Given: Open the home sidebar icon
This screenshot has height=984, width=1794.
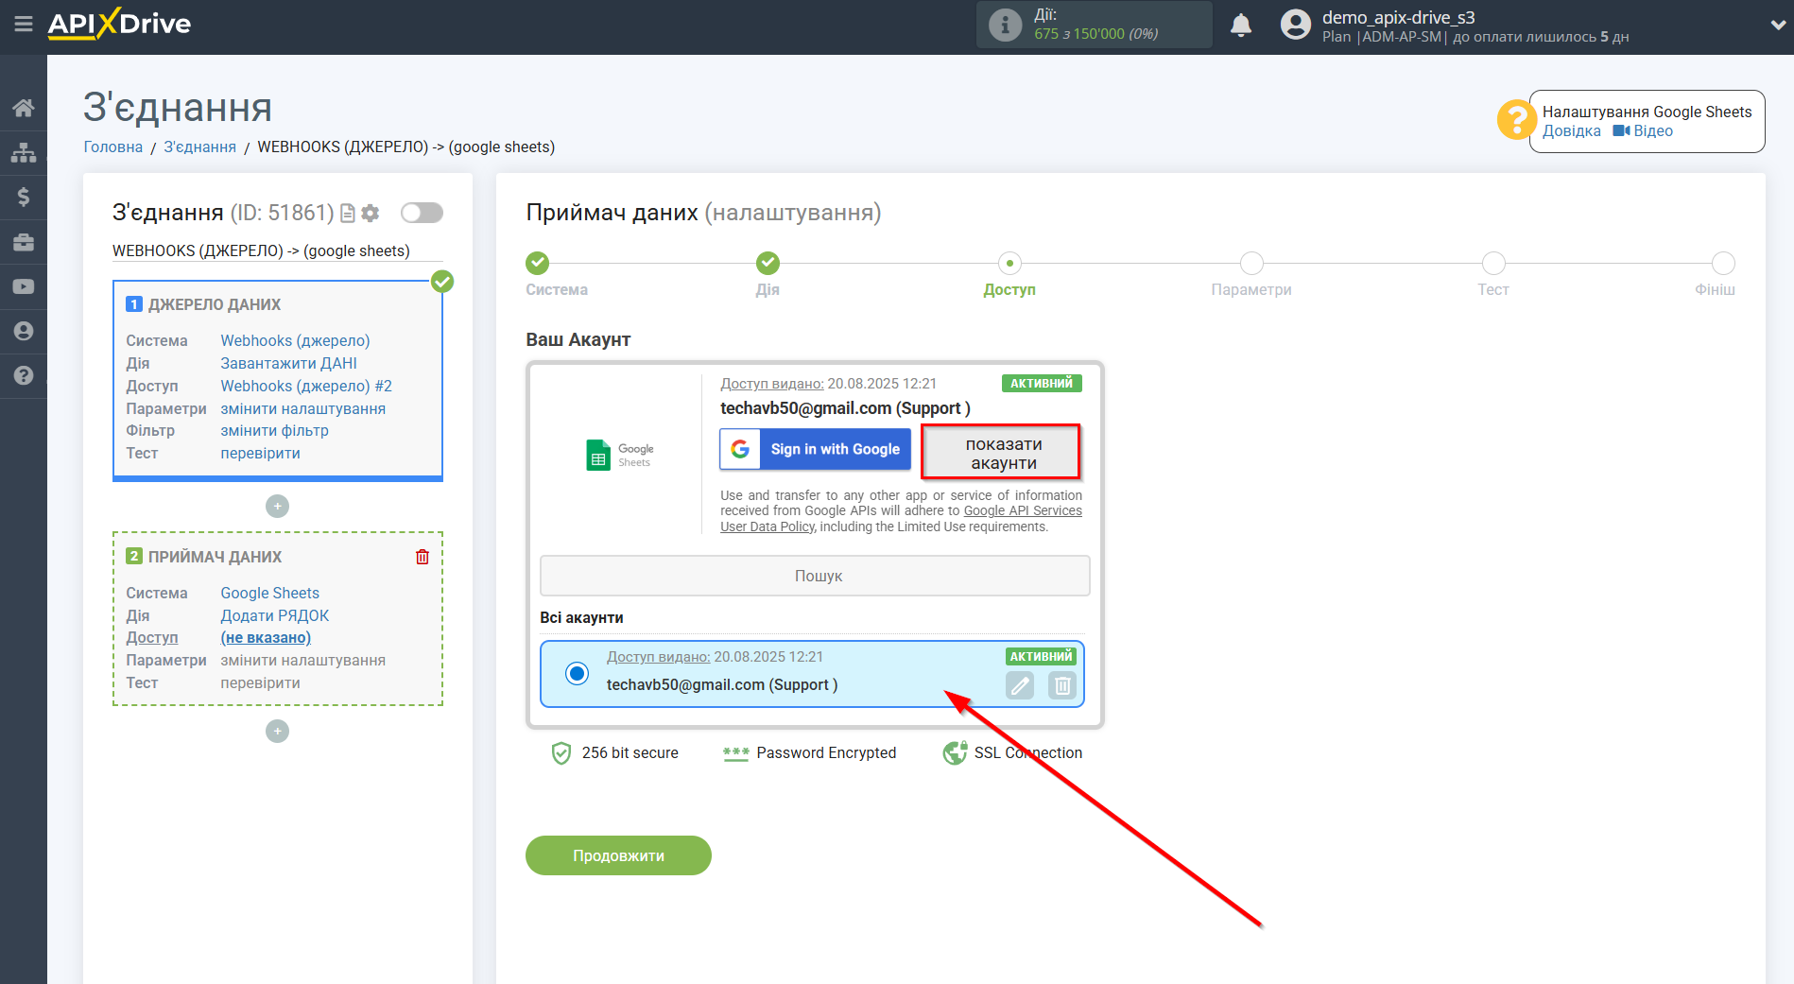Looking at the screenshot, I should pyautogui.click(x=24, y=108).
